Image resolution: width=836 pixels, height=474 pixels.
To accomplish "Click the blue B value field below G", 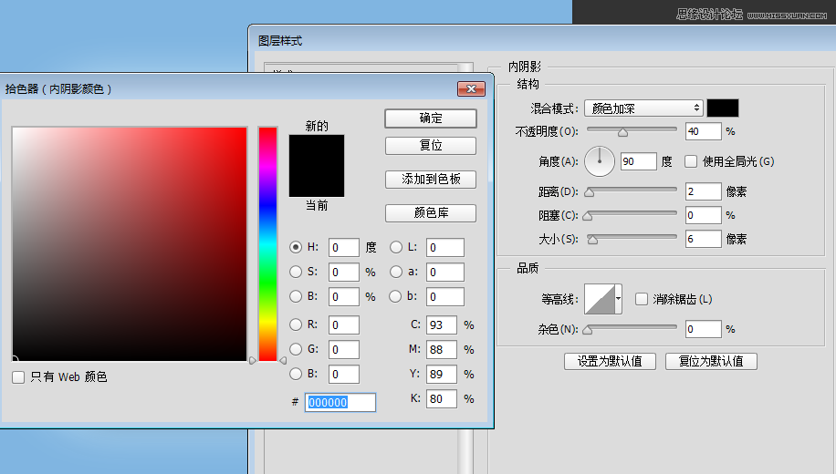I will 344,374.
